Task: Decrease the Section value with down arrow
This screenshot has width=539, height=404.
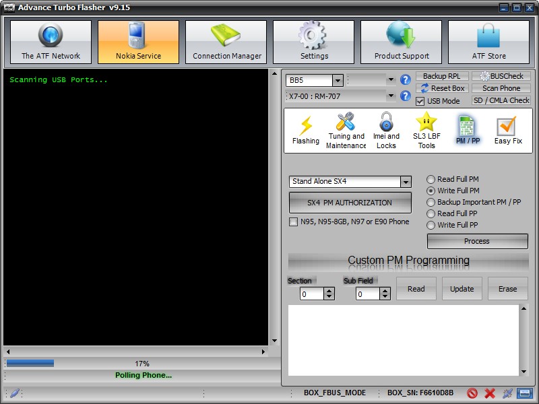Action: (329, 297)
